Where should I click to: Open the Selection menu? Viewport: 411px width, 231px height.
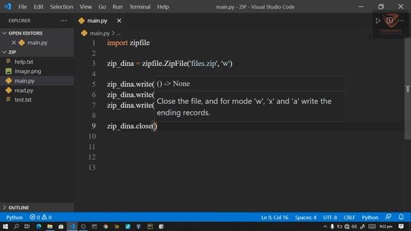pos(62,7)
